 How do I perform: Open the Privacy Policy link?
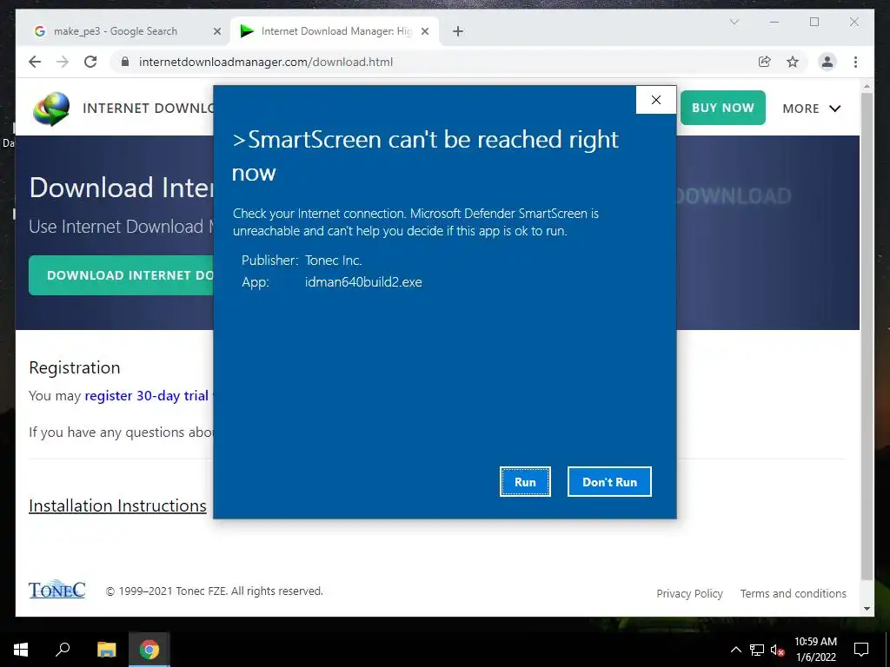(x=689, y=593)
